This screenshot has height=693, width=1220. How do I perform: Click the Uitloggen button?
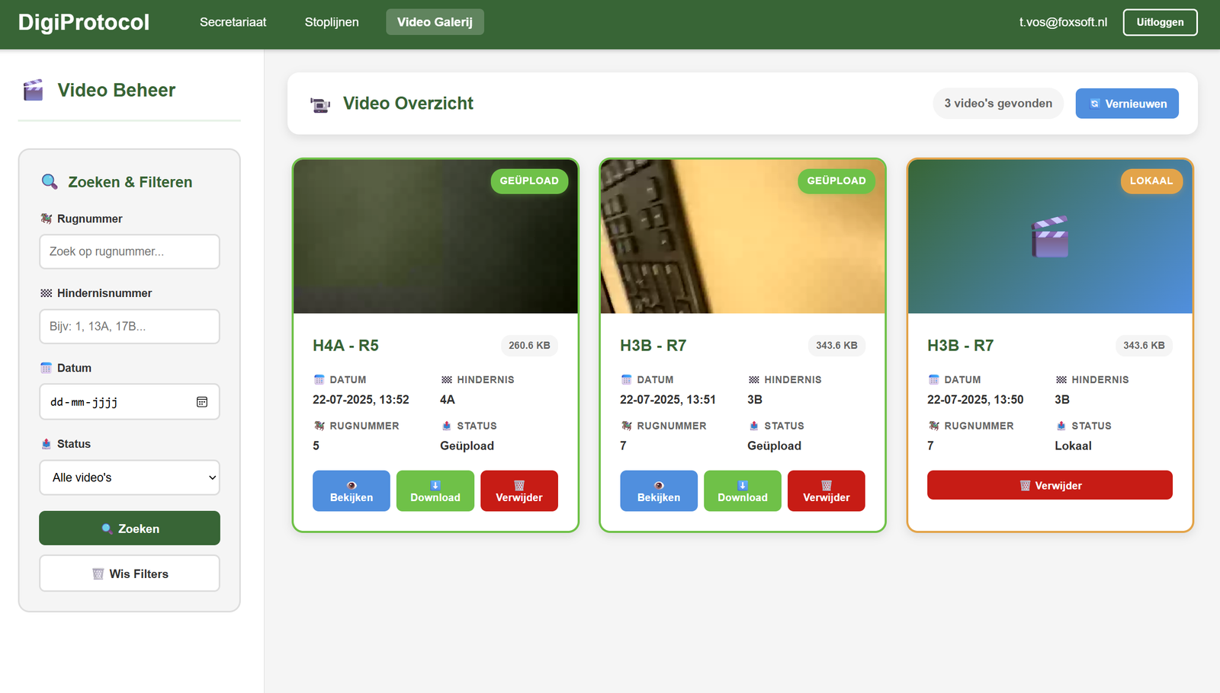click(1160, 22)
